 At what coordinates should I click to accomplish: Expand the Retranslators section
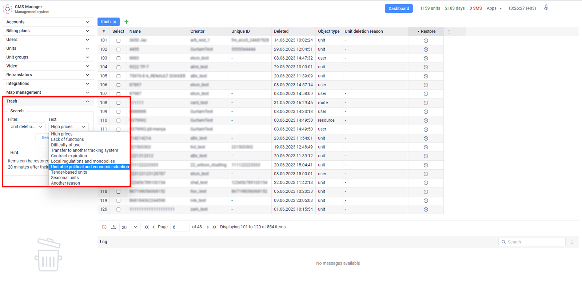point(48,75)
